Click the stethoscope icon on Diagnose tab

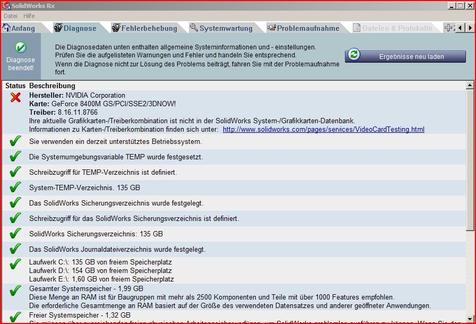[x=58, y=28]
